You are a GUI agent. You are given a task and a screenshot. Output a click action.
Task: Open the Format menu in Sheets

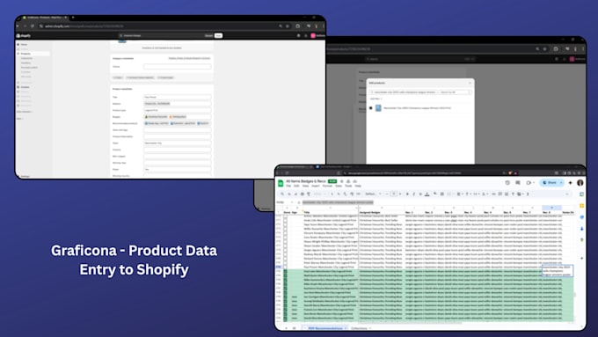coord(327,186)
